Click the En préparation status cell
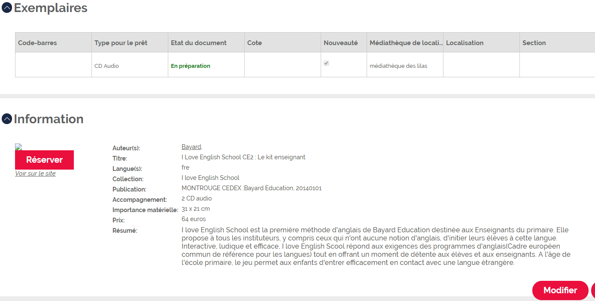 (206, 65)
